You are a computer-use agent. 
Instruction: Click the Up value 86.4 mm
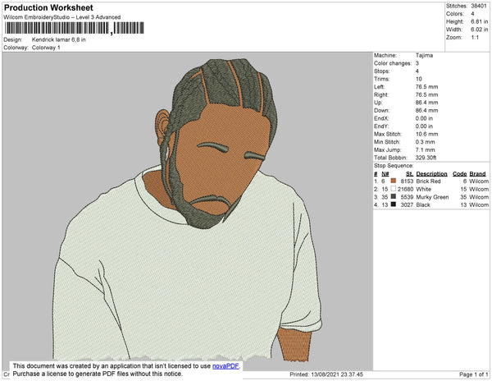pos(426,103)
